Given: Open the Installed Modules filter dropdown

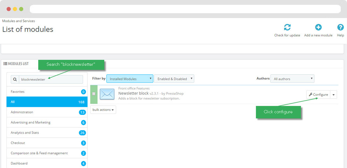Looking at the screenshot, I should coord(130,78).
